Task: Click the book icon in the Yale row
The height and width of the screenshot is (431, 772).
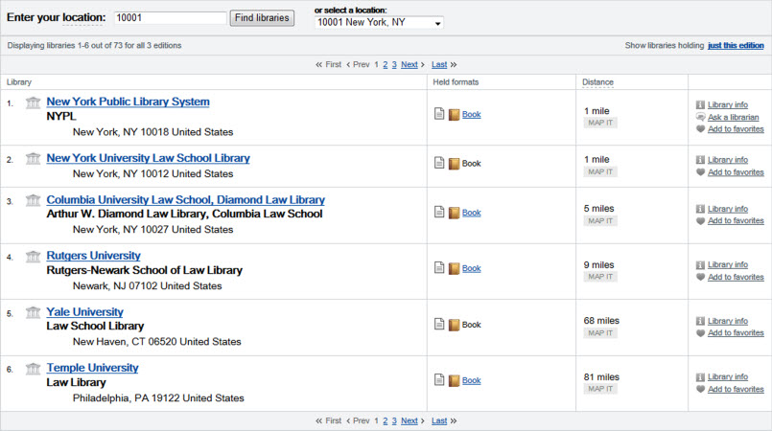Action: coord(454,325)
